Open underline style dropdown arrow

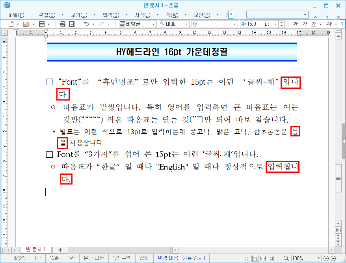pyautogui.click(x=321, y=24)
